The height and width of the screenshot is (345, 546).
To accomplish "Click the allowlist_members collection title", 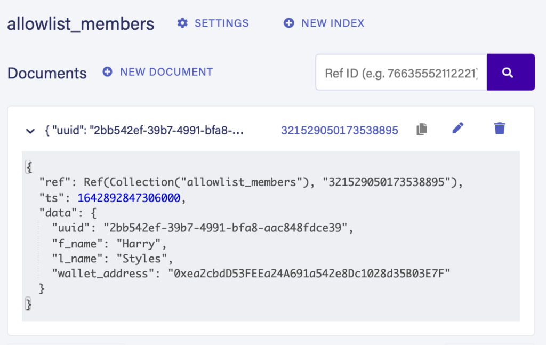I will 81,24.
